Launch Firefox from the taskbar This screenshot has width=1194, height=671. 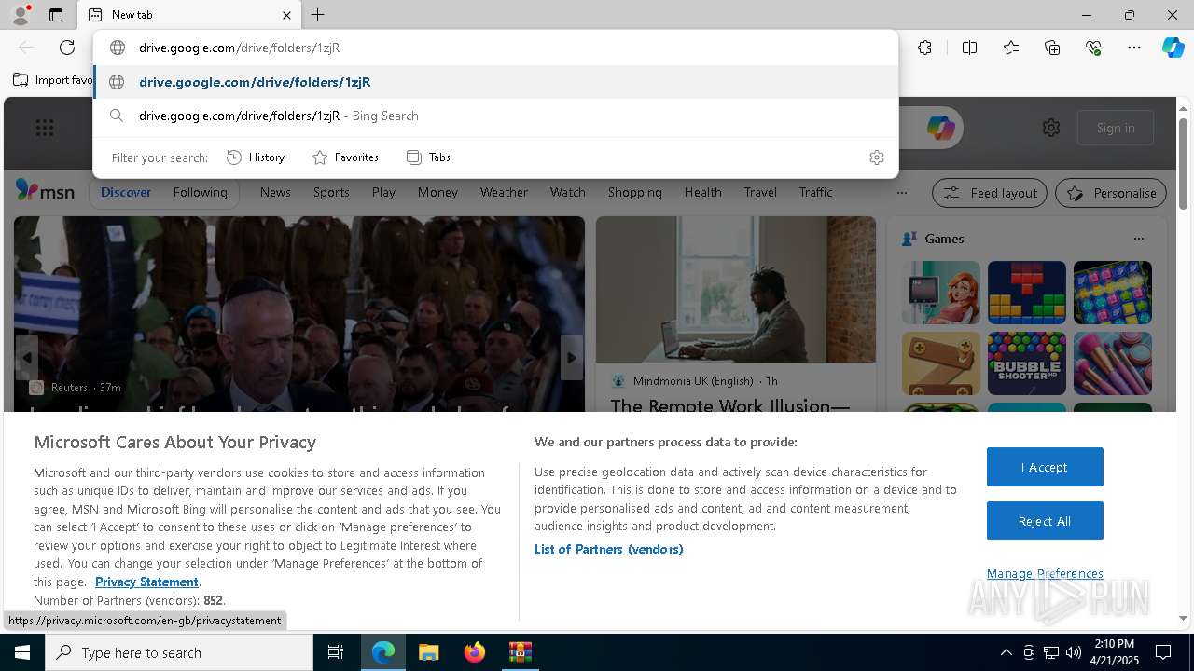pyautogui.click(x=475, y=652)
